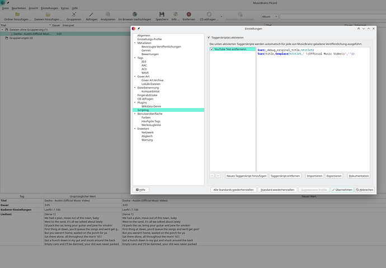Click the Exportieren button
The height and width of the screenshot is (268, 386).
click(x=334, y=176)
